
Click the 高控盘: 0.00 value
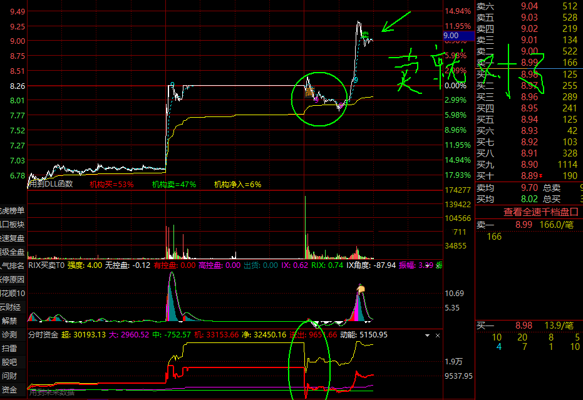click(x=219, y=265)
